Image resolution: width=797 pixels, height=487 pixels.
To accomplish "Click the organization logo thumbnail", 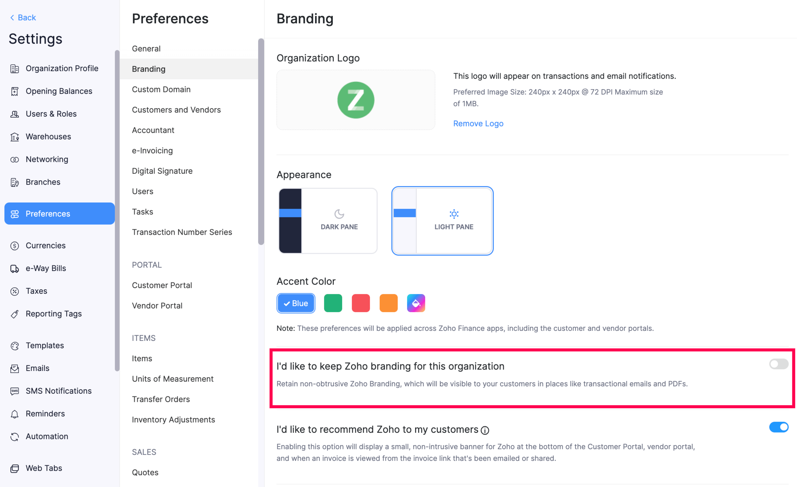I will pyautogui.click(x=355, y=100).
